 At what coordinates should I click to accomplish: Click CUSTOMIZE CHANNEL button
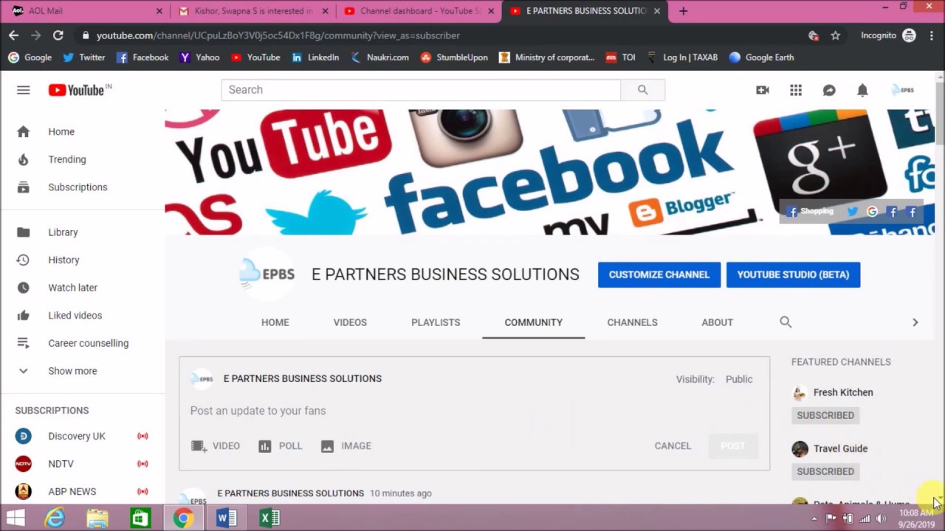click(659, 274)
